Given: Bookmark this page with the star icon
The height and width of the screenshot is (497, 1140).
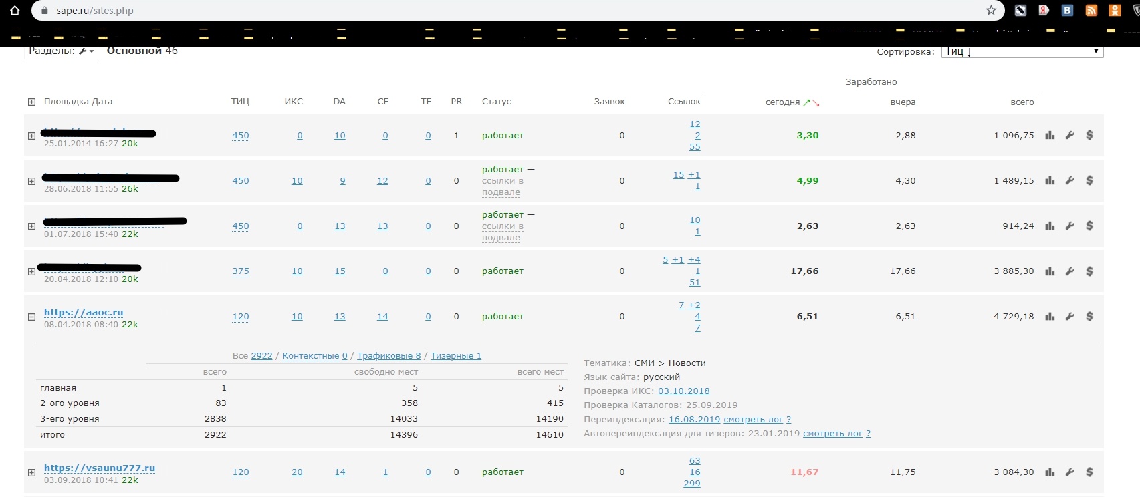Looking at the screenshot, I should pos(991,10).
